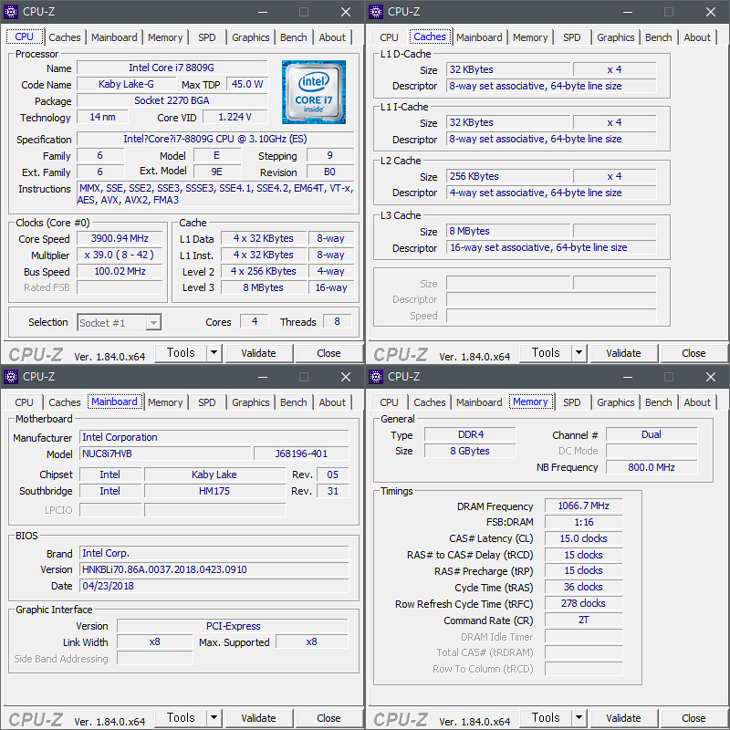Viewport: 730px width, 730px height.
Task: Click the Graphic Interface Version PCI-Express
Action: 233,626
